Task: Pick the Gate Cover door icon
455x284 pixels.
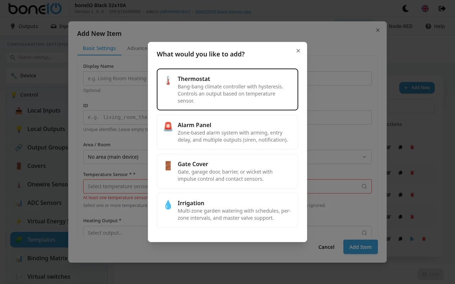Action: (x=168, y=165)
